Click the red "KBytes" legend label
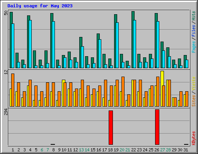This screenshot has width=198, height=154. point(193,138)
